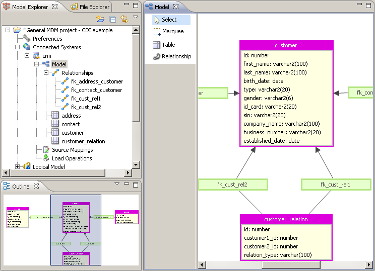Click the Connected Systems globe icon
The width and height of the screenshot is (375, 271).
[x=27, y=47]
